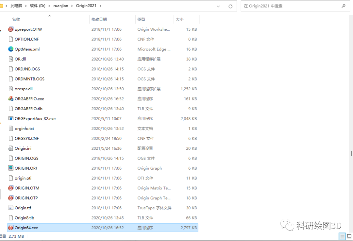This screenshot has width=353, height=241.
Task: Expand the chevron after Origin2021 in path
Action: [100, 6]
